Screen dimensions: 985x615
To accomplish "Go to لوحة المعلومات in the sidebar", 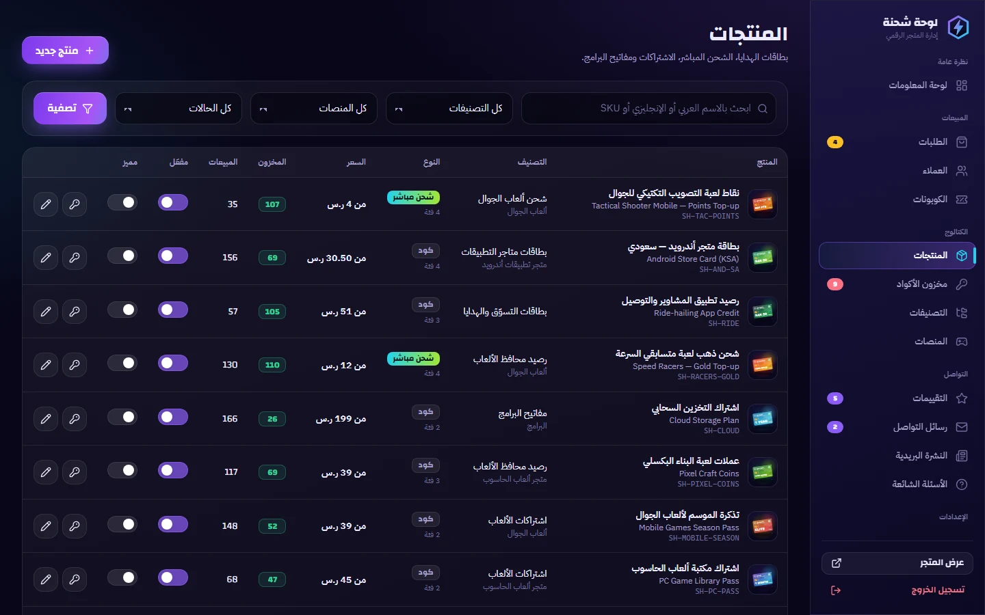I will pyautogui.click(x=897, y=85).
